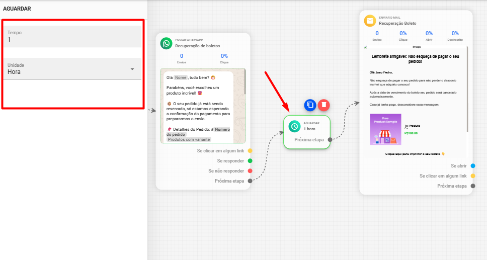Select the WhatsApp icon on Recuperação de boletos
Image resolution: width=487 pixels, height=260 pixels.
coord(167,43)
